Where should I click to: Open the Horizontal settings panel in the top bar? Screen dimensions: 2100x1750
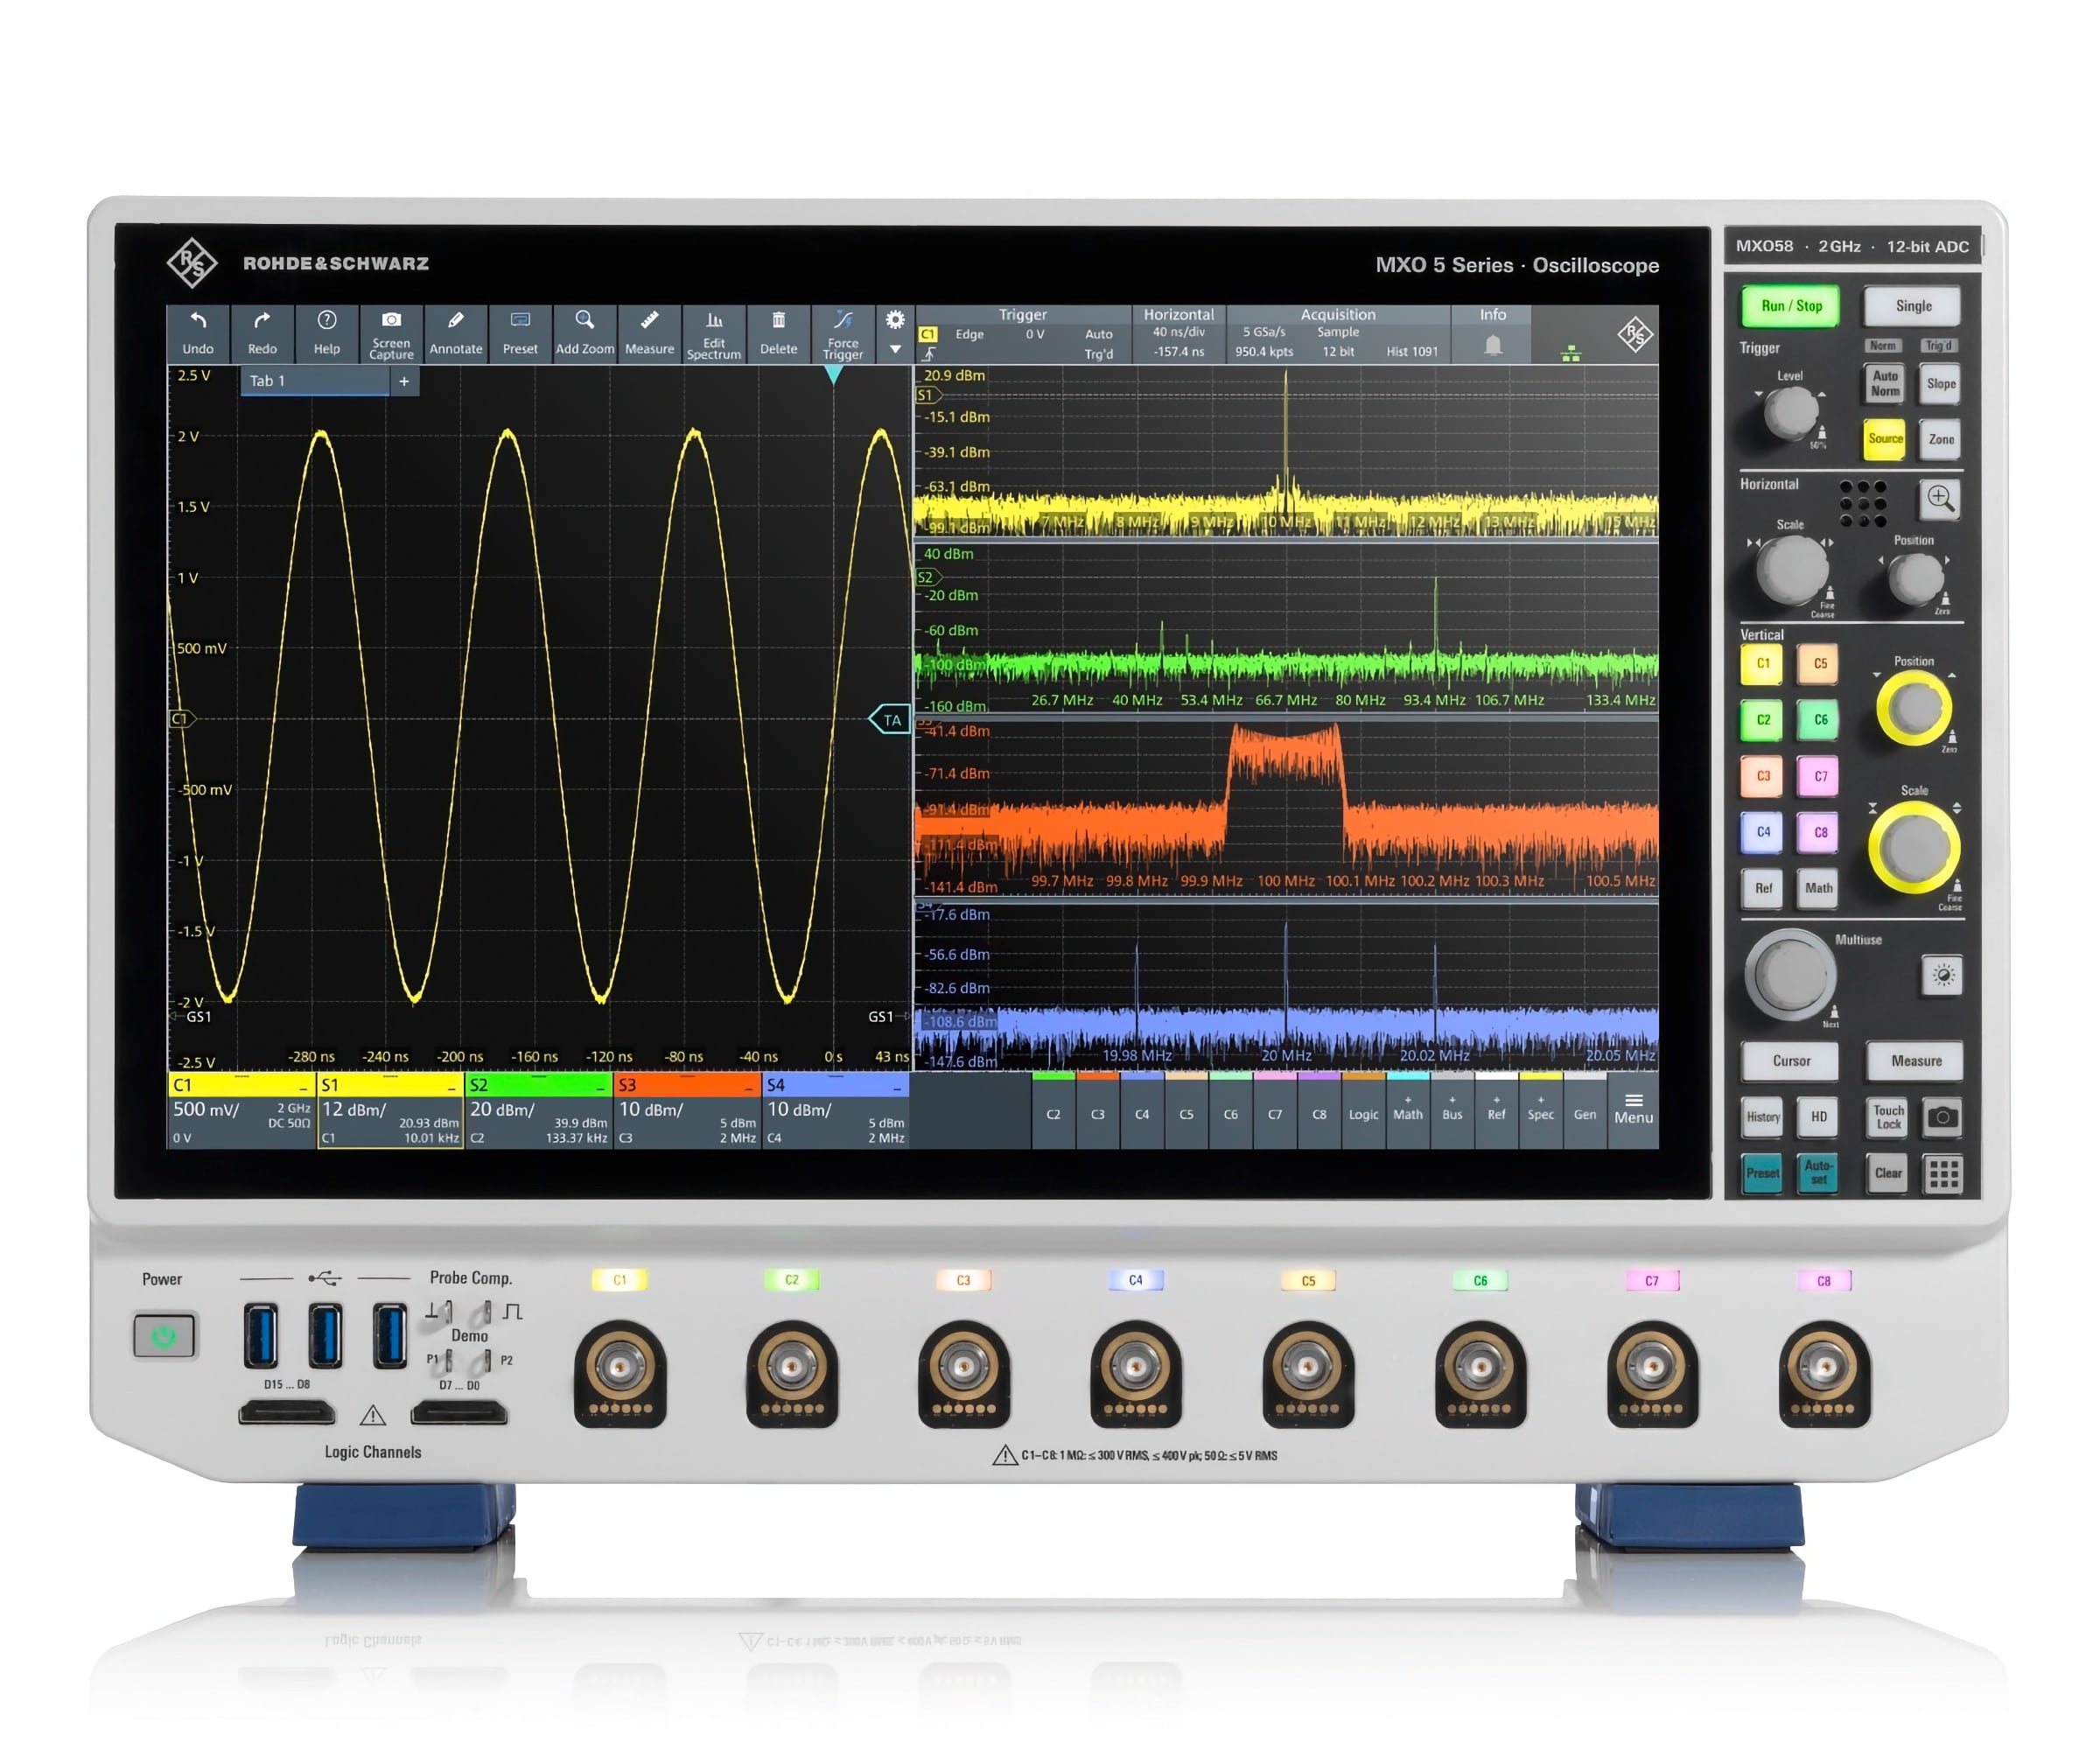pos(1179,335)
